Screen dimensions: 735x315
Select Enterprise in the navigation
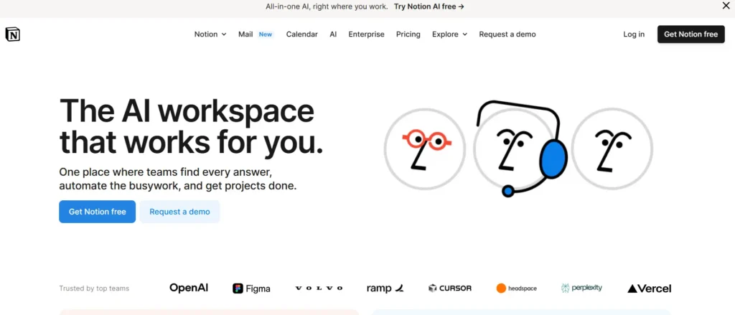pyautogui.click(x=366, y=34)
